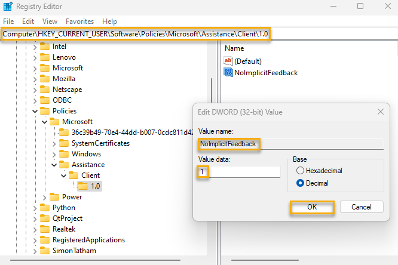Open the Edit menu
Image resolution: width=398 pixels, height=265 pixels.
(28, 21)
